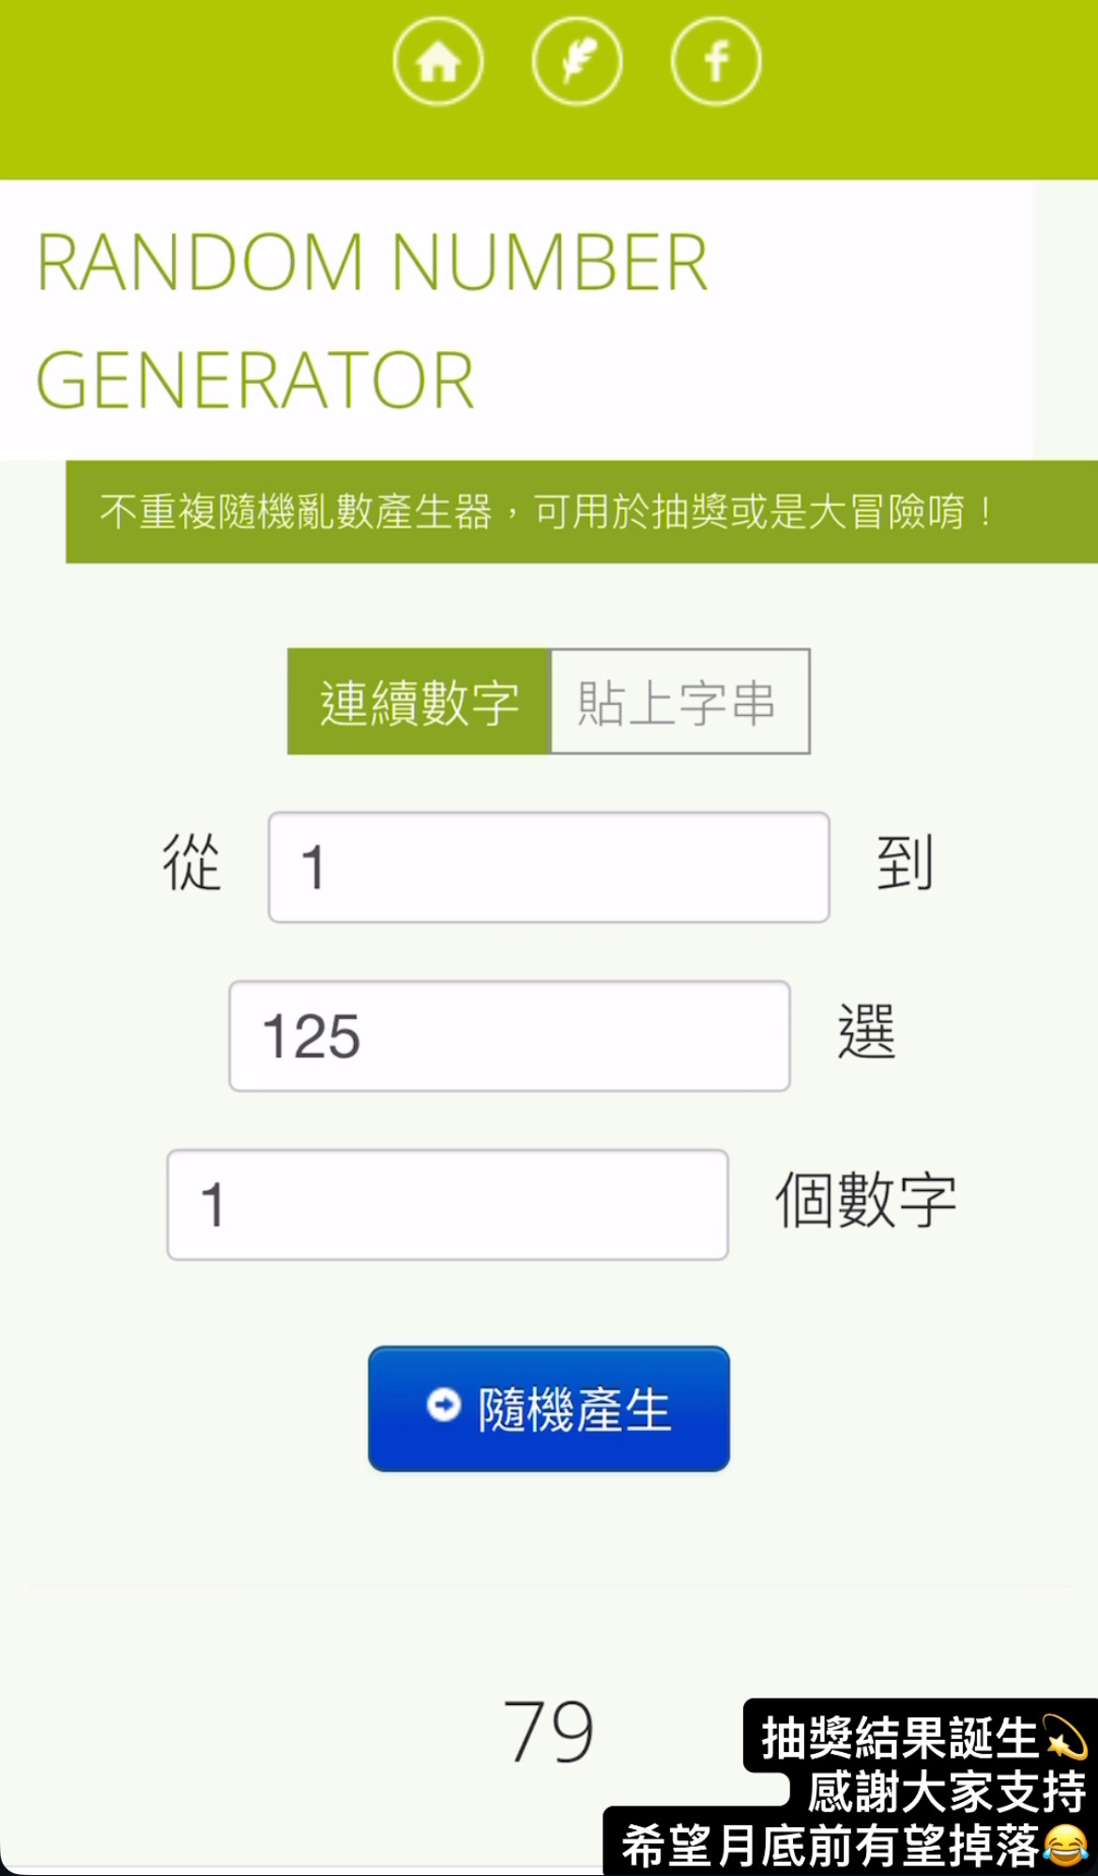
Task: Tap the 感謝大家支持 caption text
Action: point(946,1792)
